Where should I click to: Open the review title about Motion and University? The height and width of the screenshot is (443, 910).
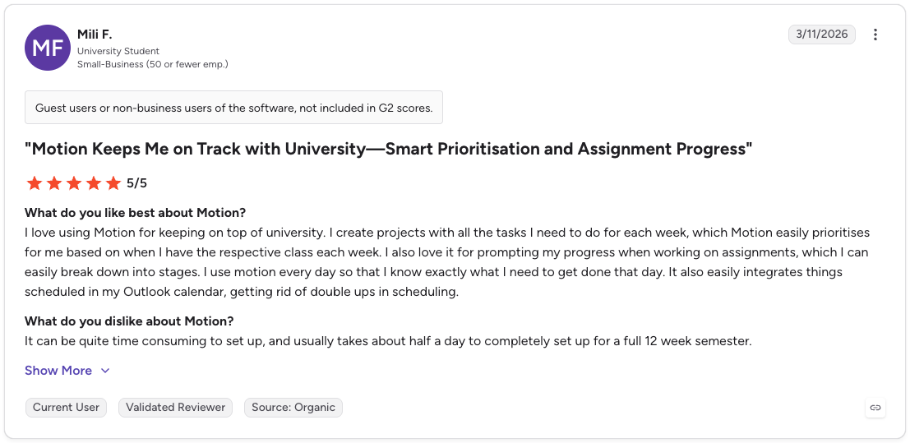tap(388, 150)
